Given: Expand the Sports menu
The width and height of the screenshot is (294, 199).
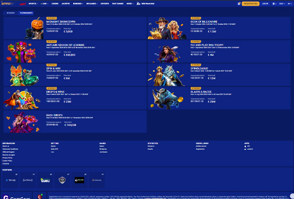Looking at the screenshot, I should pos(33,4).
